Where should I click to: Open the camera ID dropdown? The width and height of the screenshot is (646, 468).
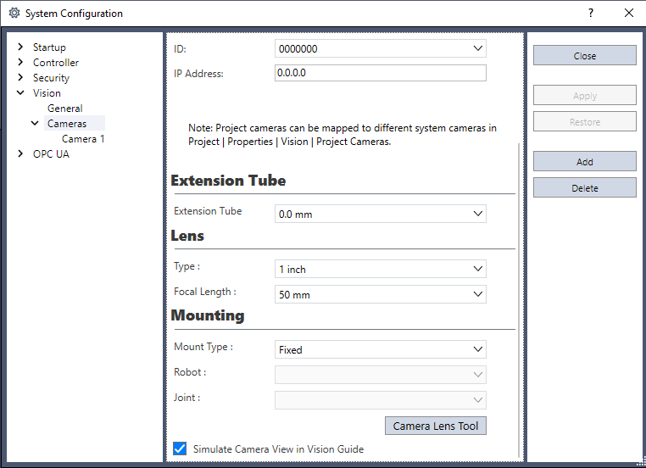[381, 48]
